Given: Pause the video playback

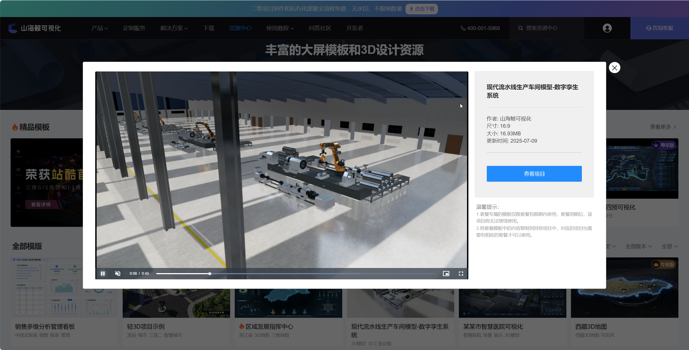Looking at the screenshot, I should [103, 273].
